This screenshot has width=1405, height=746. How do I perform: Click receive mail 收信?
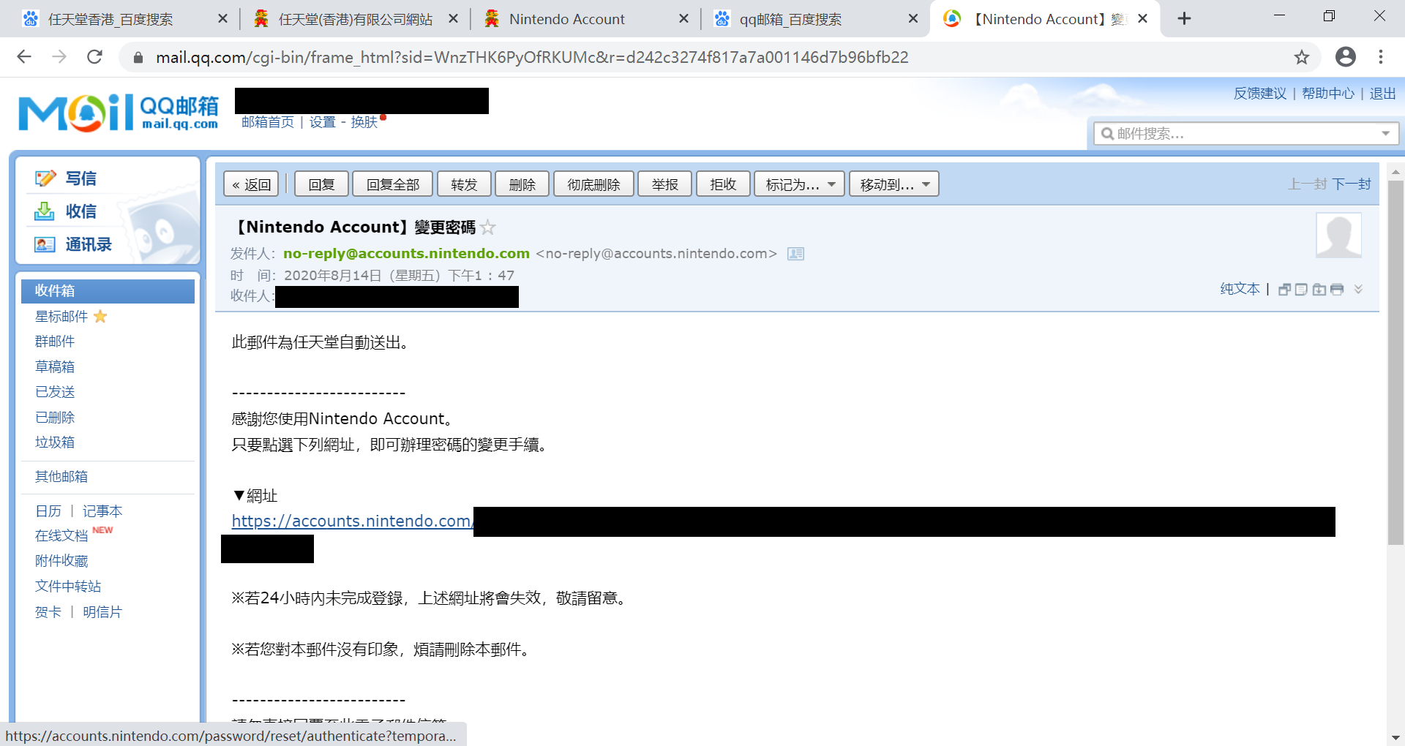coord(80,211)
